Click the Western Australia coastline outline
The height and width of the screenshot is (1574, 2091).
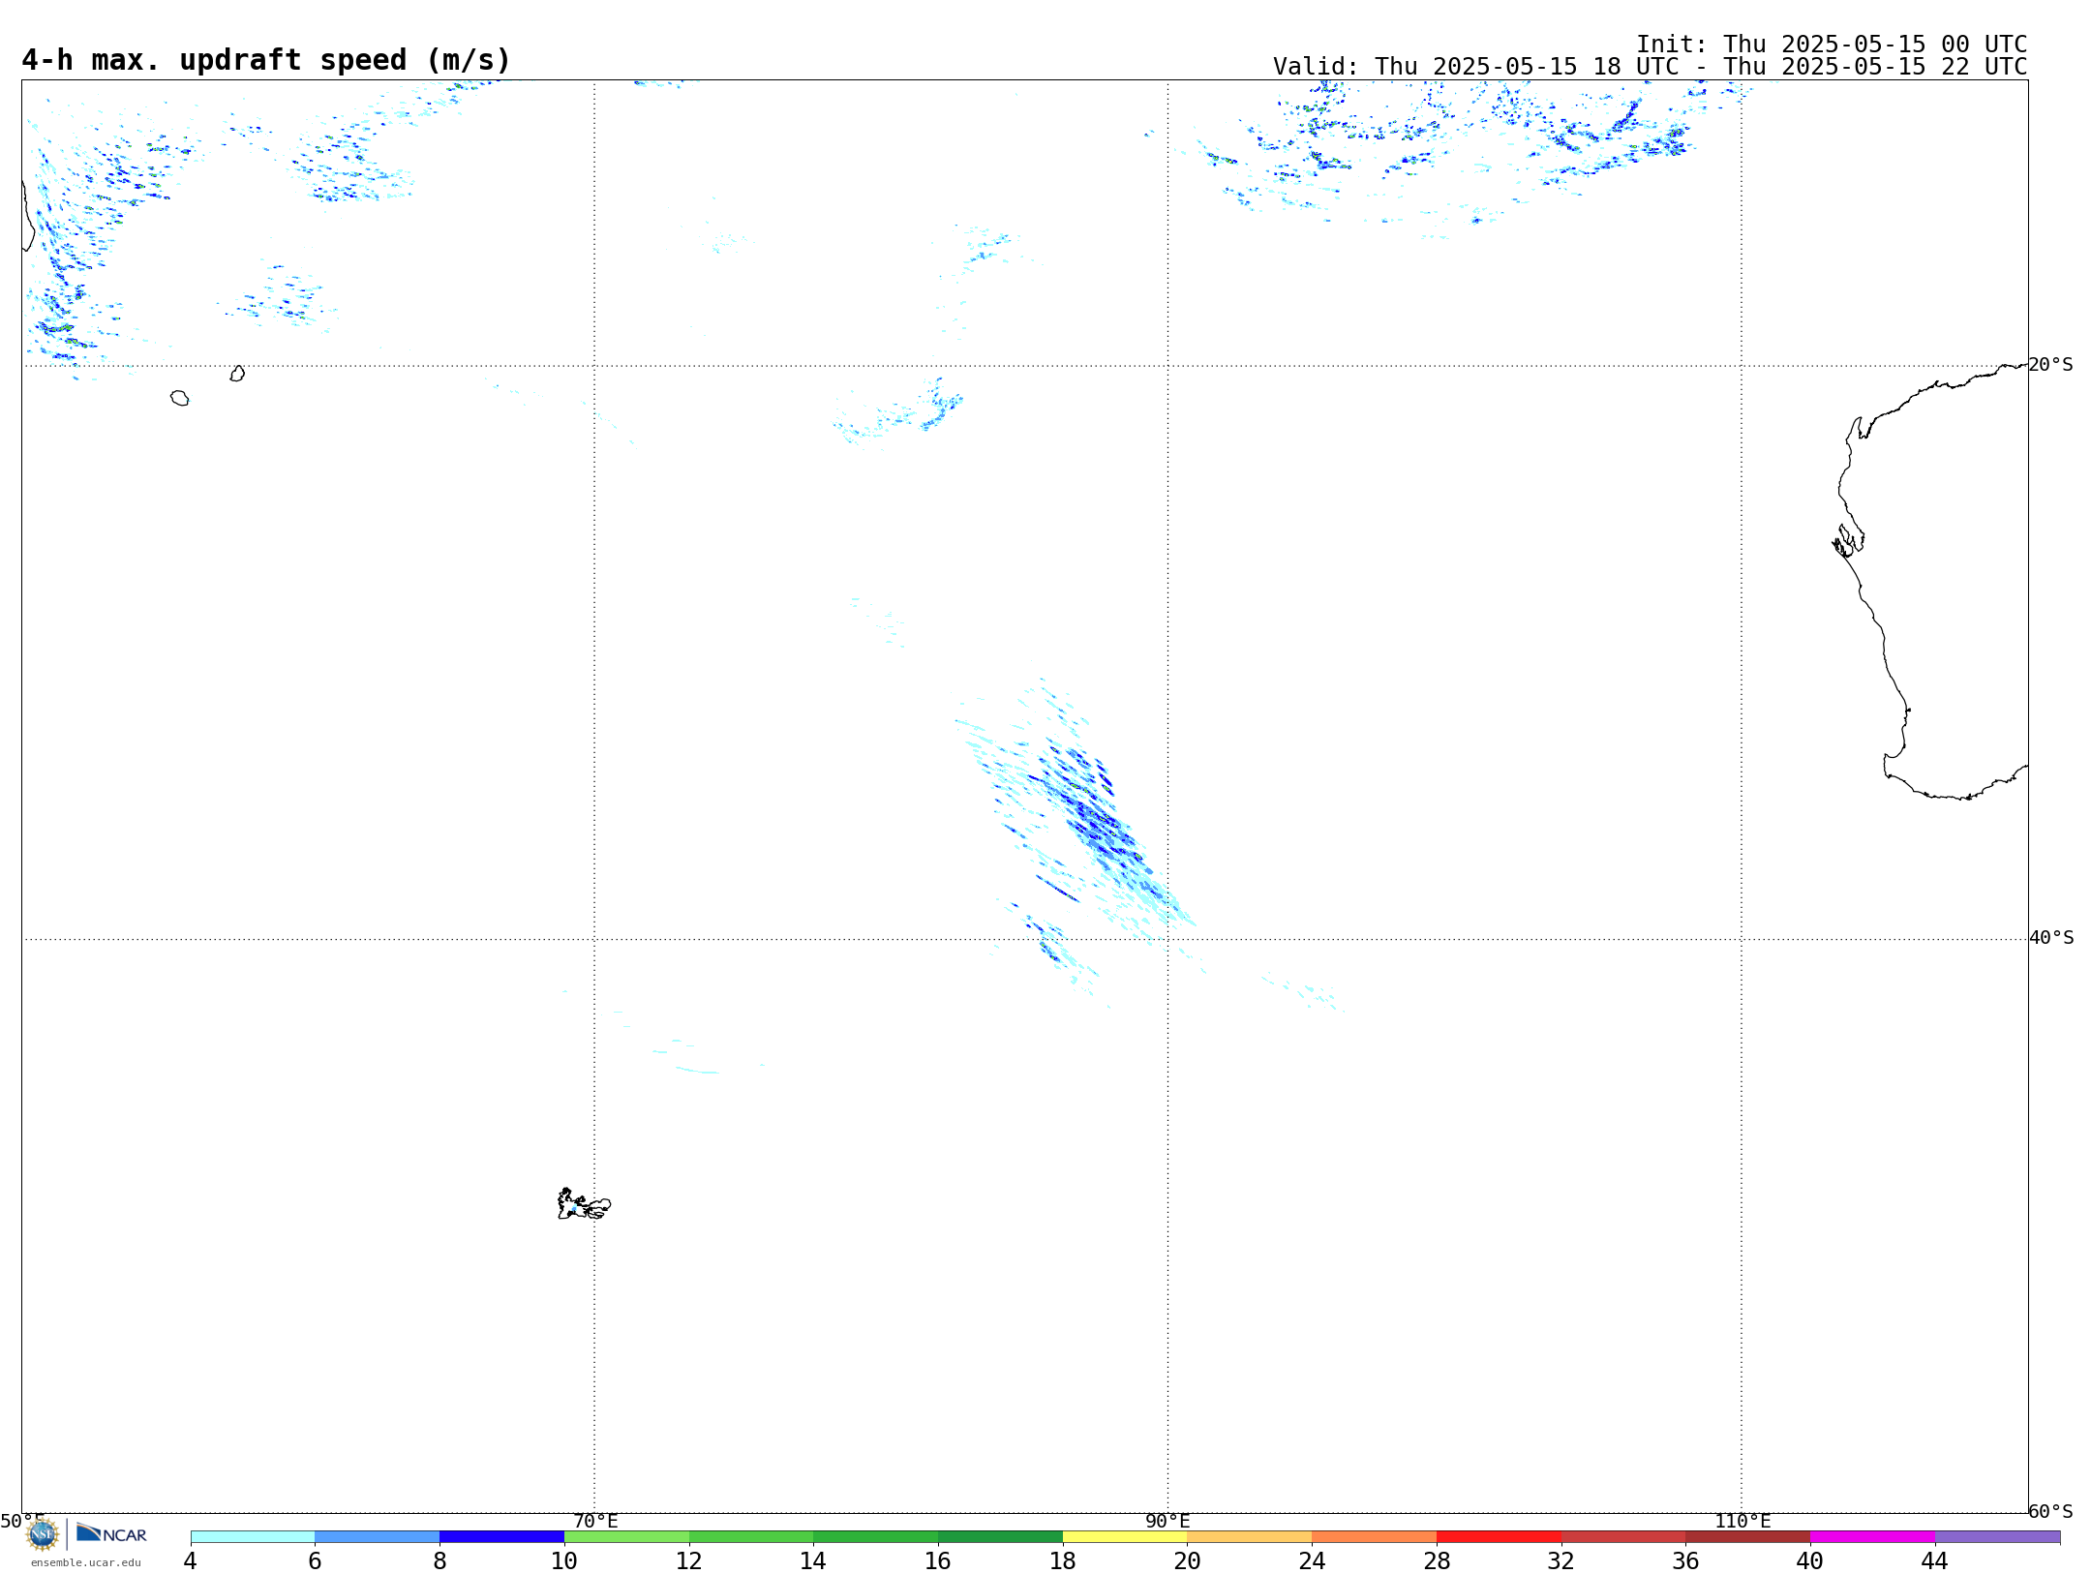[x=1929, y=581]
